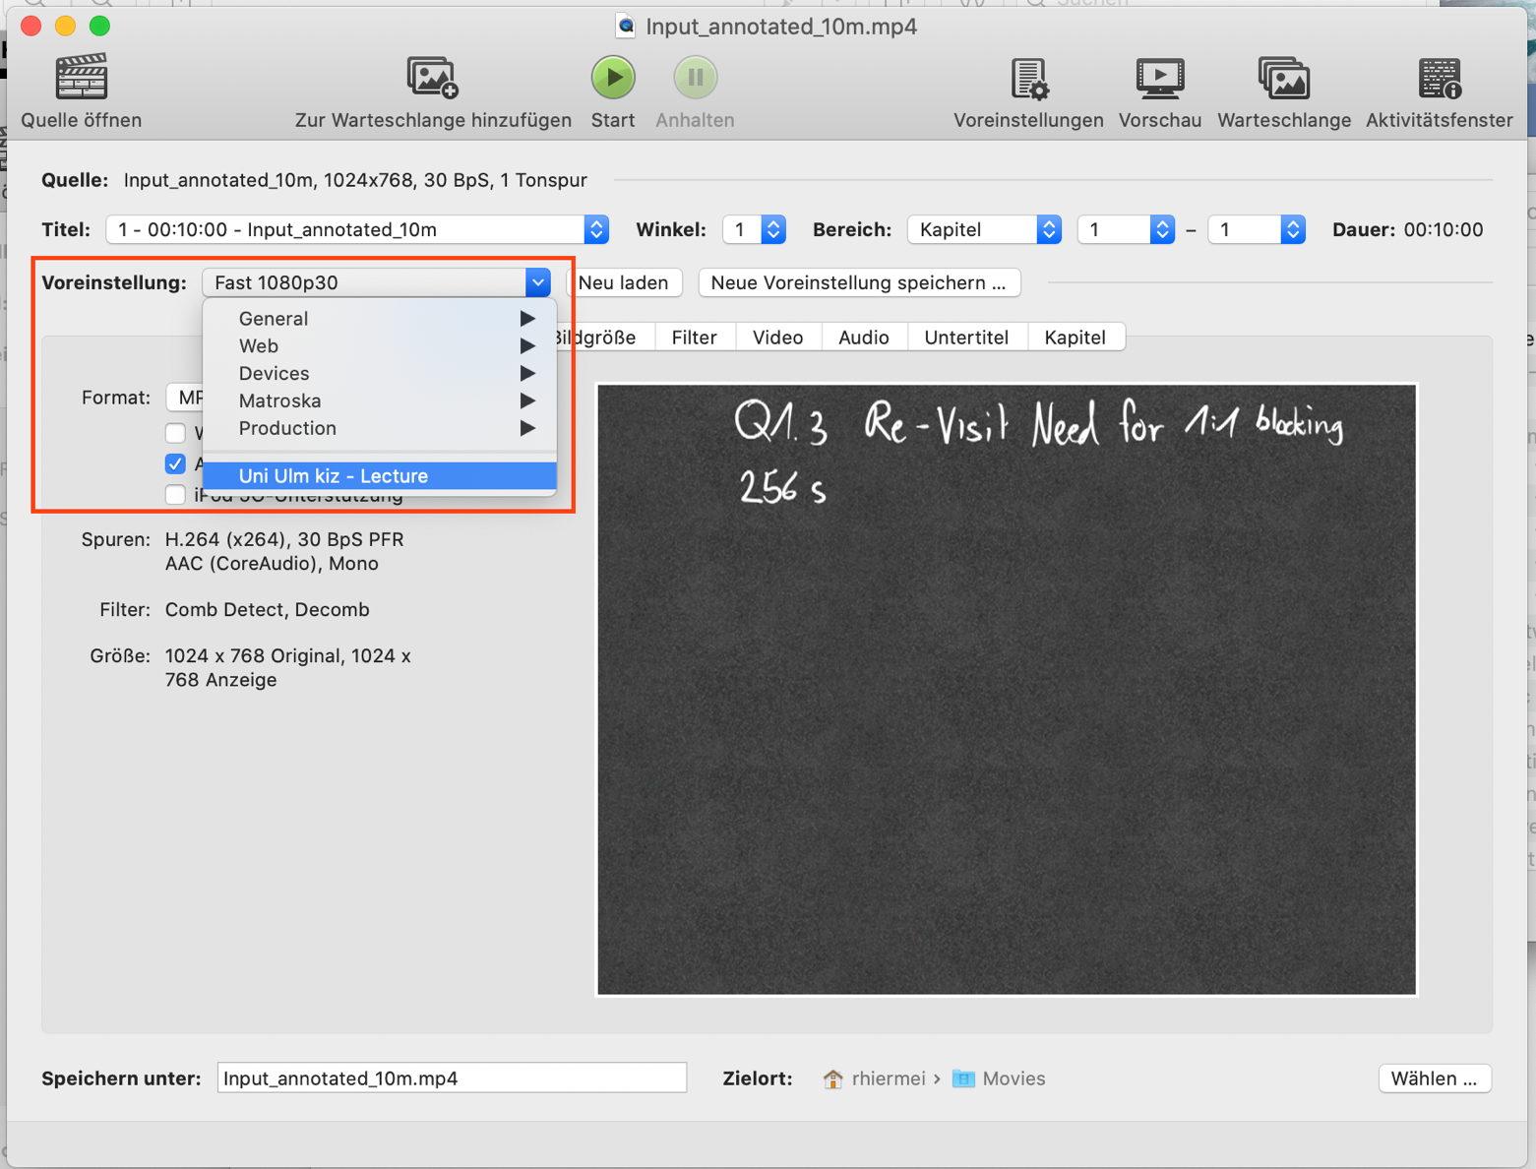Image resolution: width=1536 pixels, height=1169 pixels.
Task: Open the Aktivitätsfenster log icon
Action: tap(1440, 79)
